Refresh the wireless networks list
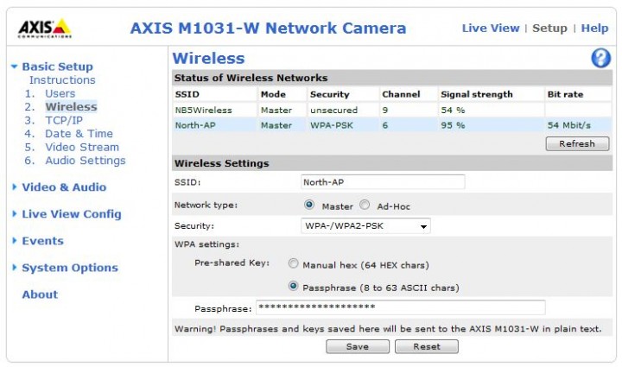622x367 pixels. (576, 144)
